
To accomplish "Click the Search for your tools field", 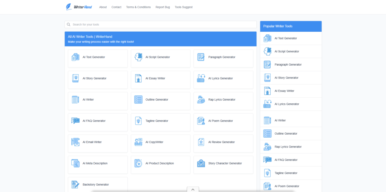I will click(x=162, y=25).
